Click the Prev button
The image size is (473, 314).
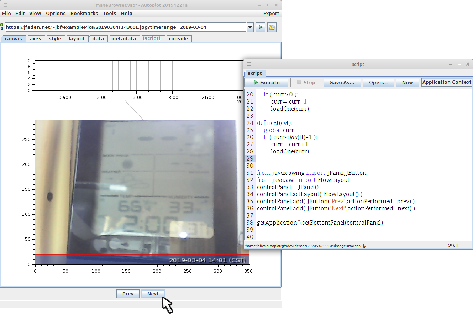(x=128, y=294)
